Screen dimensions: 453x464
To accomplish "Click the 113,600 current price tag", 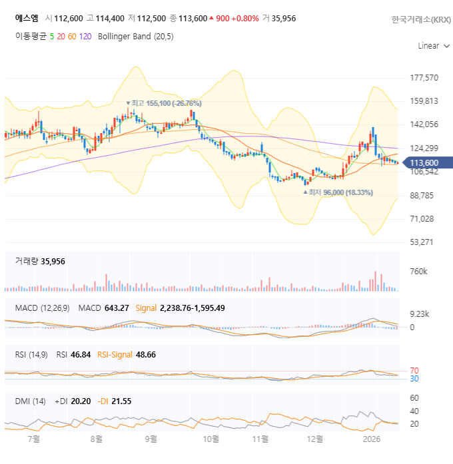I will click(x=428, y=162).
